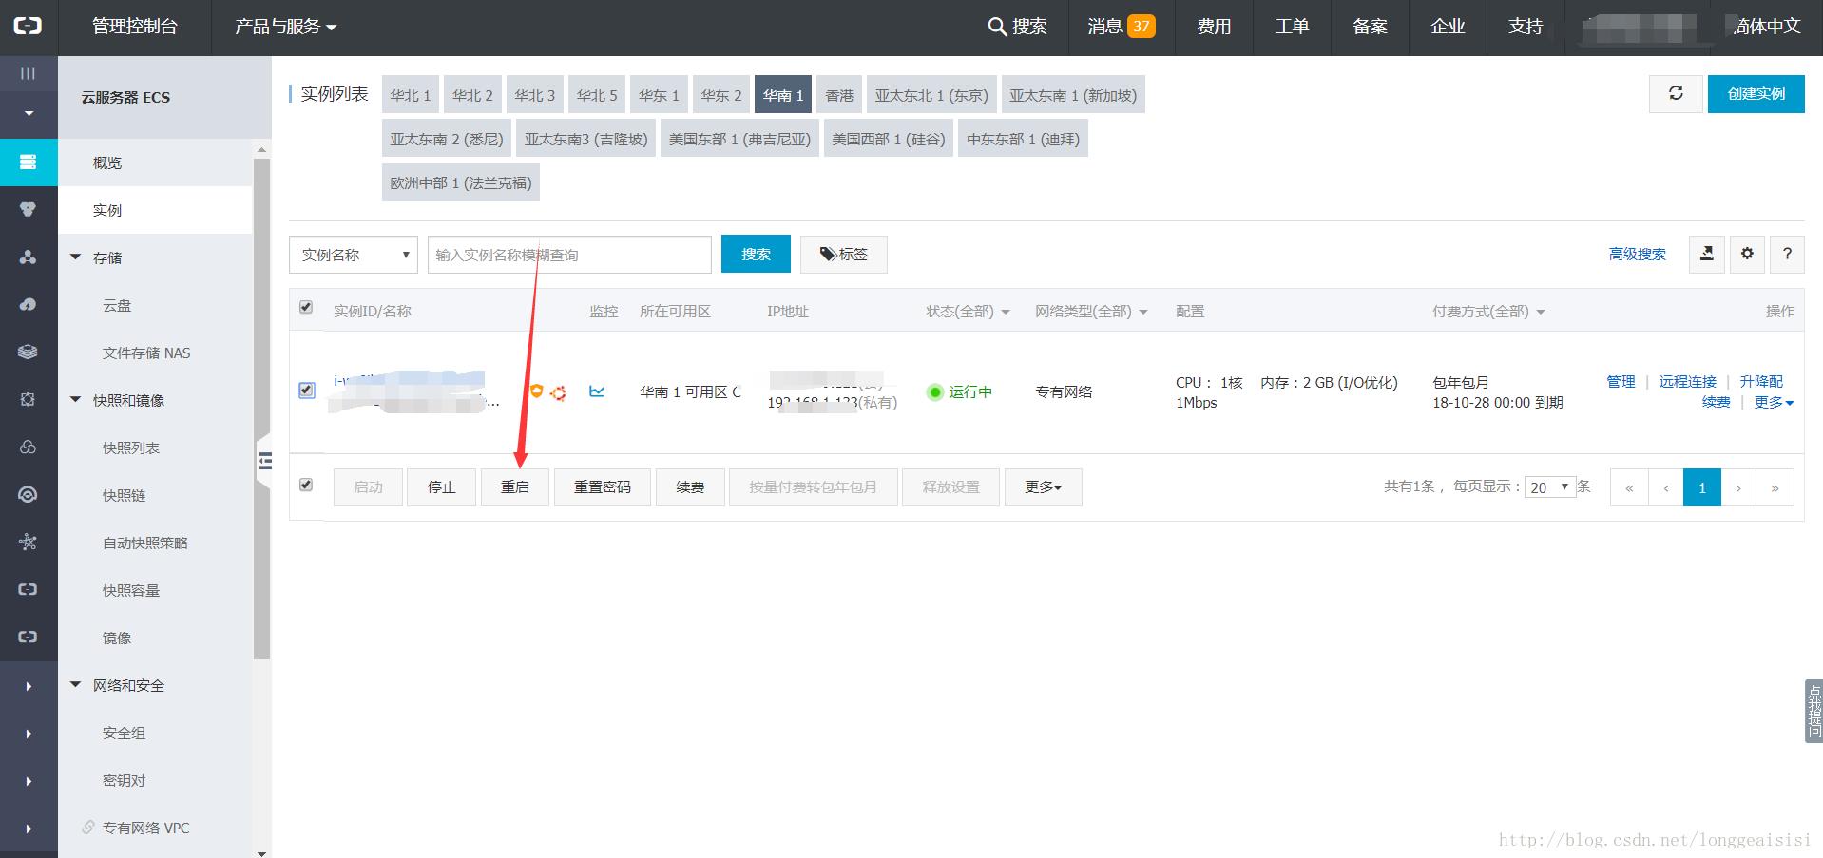Viewport: 1823px width, 858px height.
Task: Open the network-nodes star icon in the dark sidebar
Action: point(28,542)
